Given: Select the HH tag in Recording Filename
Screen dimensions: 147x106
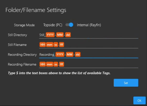Looking at the screenshot, I should (x=43, y=64).
